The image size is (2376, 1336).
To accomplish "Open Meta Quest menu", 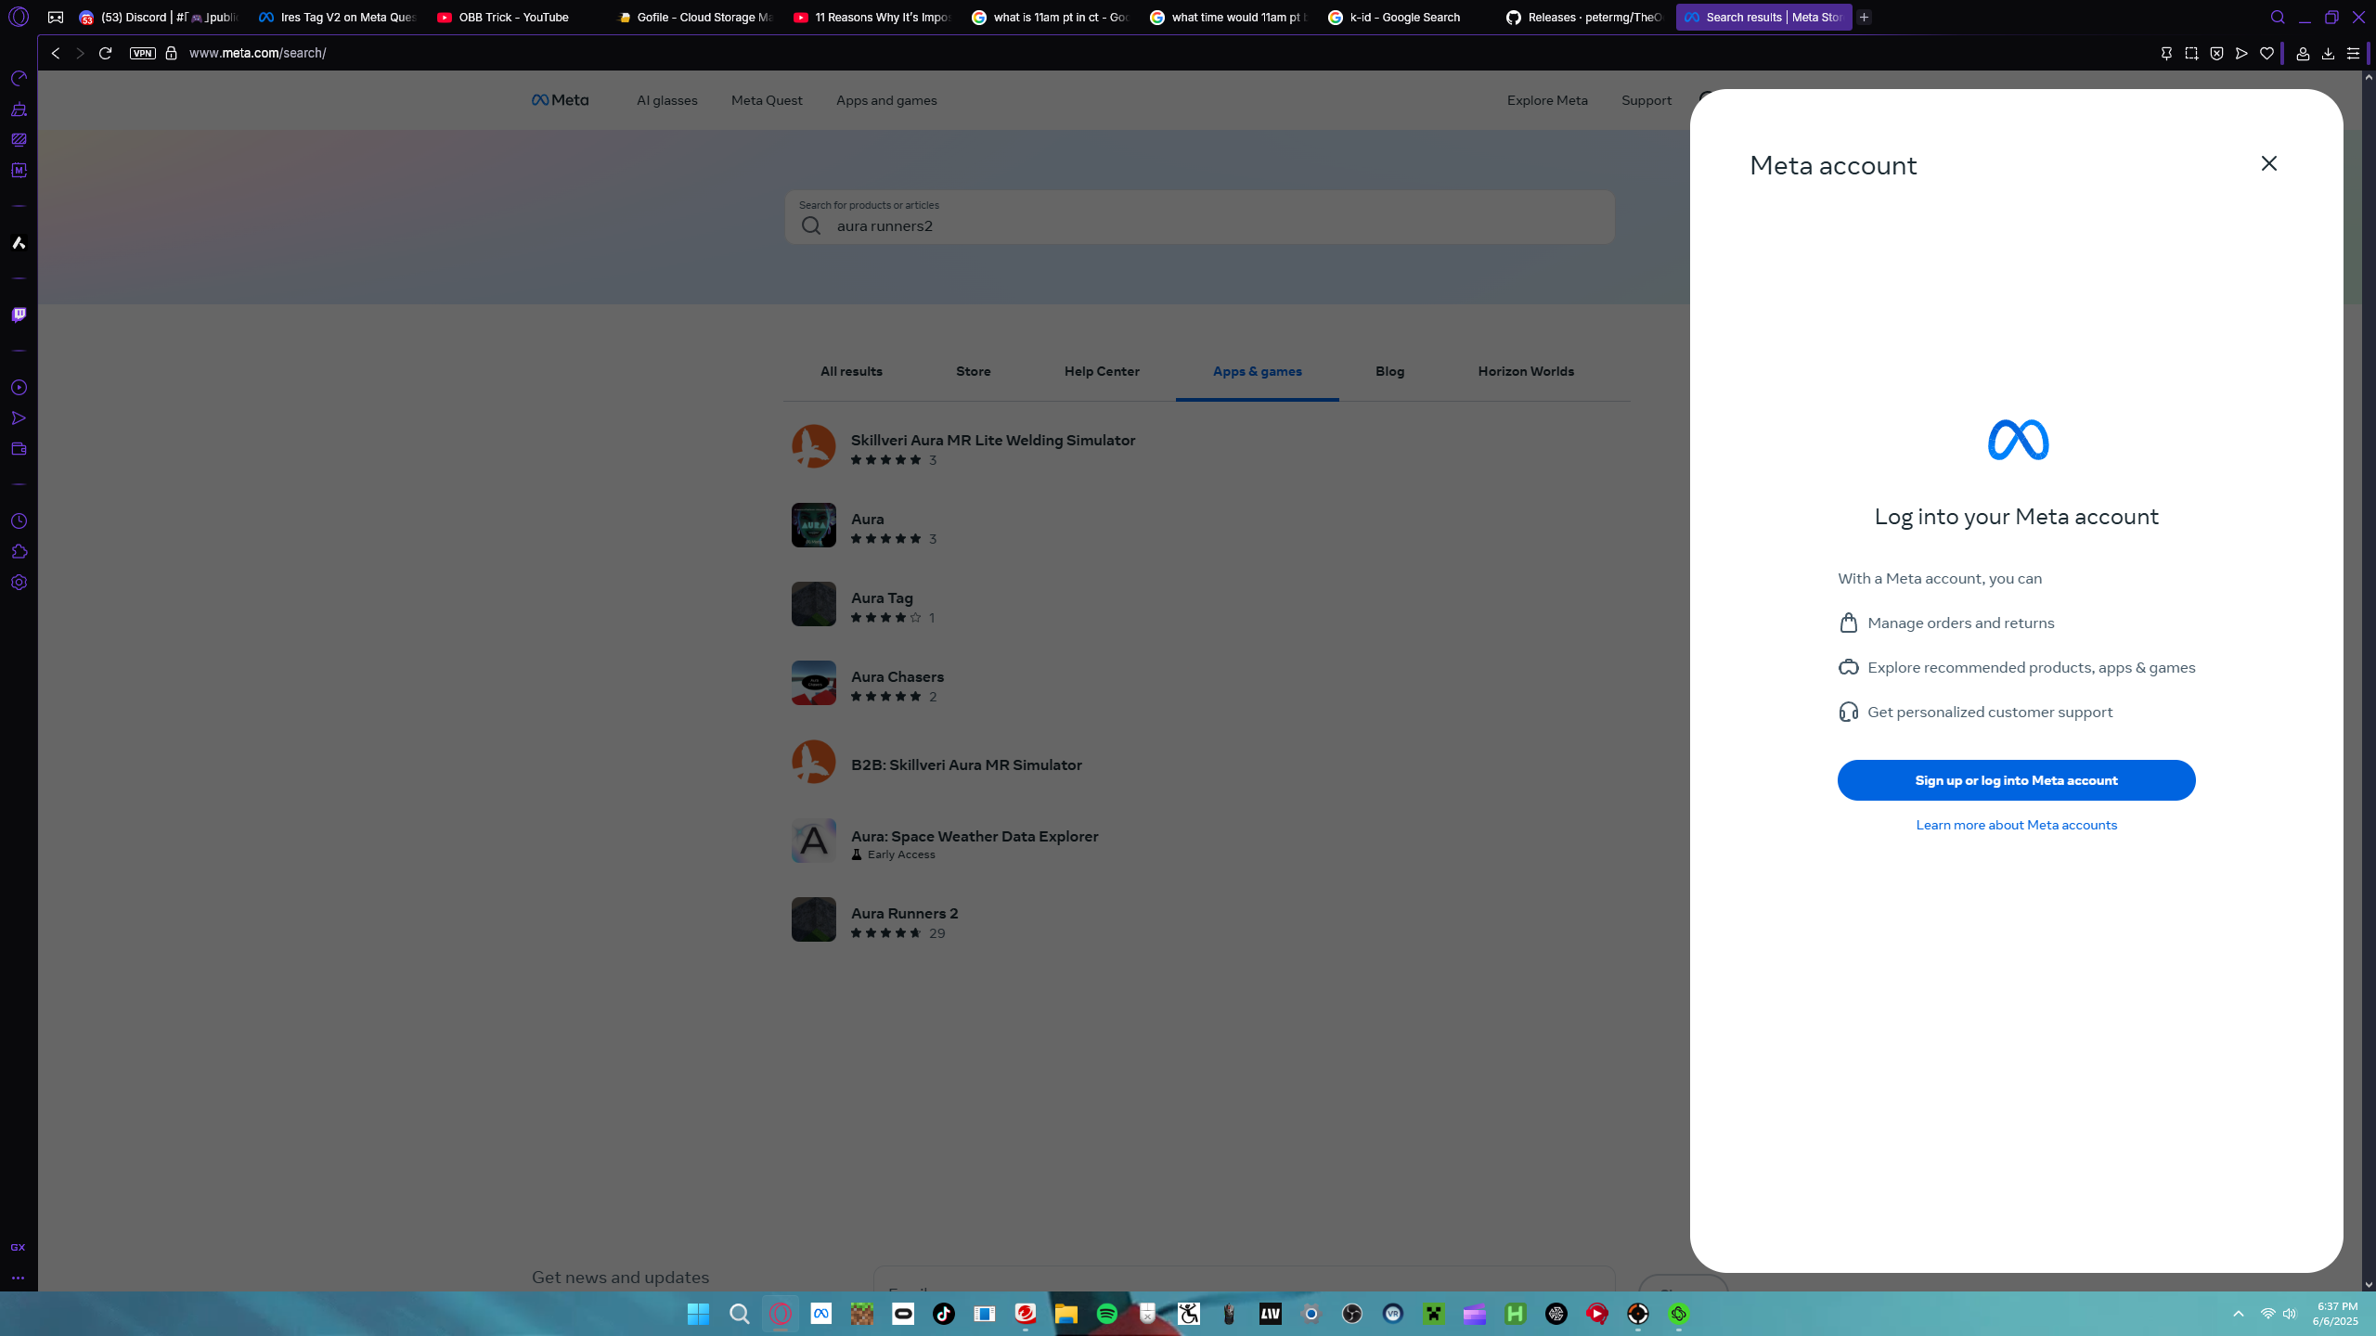I will [x=767, y=100].
